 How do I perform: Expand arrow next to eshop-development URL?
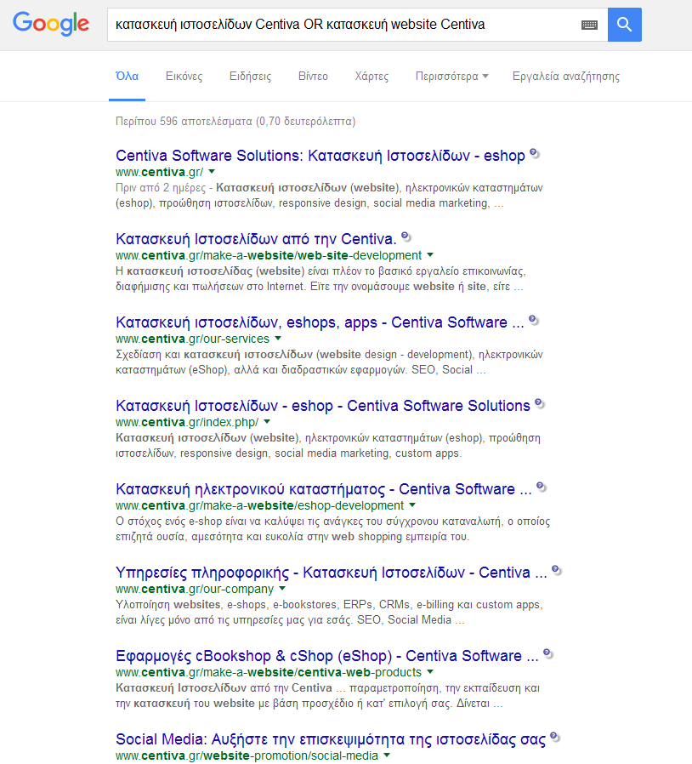(x=412, y=505)
